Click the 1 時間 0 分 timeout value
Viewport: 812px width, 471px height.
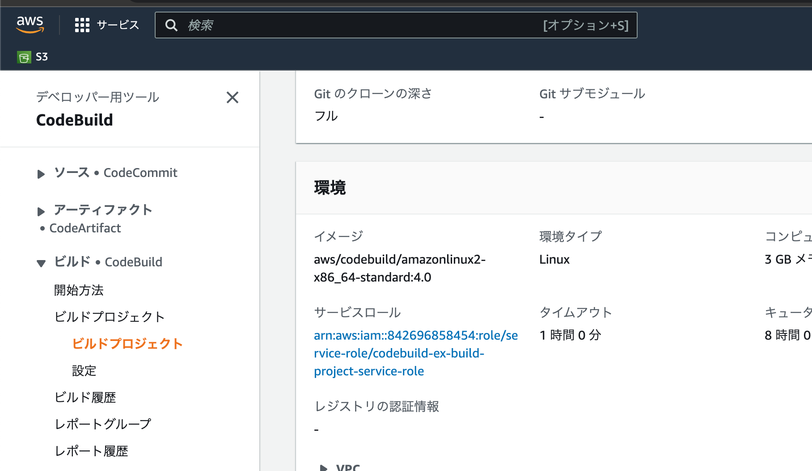(x=570, y=335)
